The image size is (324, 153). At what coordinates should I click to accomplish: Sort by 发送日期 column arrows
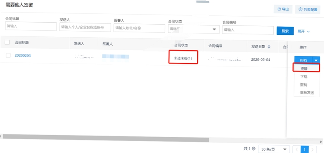coord(269,47)
